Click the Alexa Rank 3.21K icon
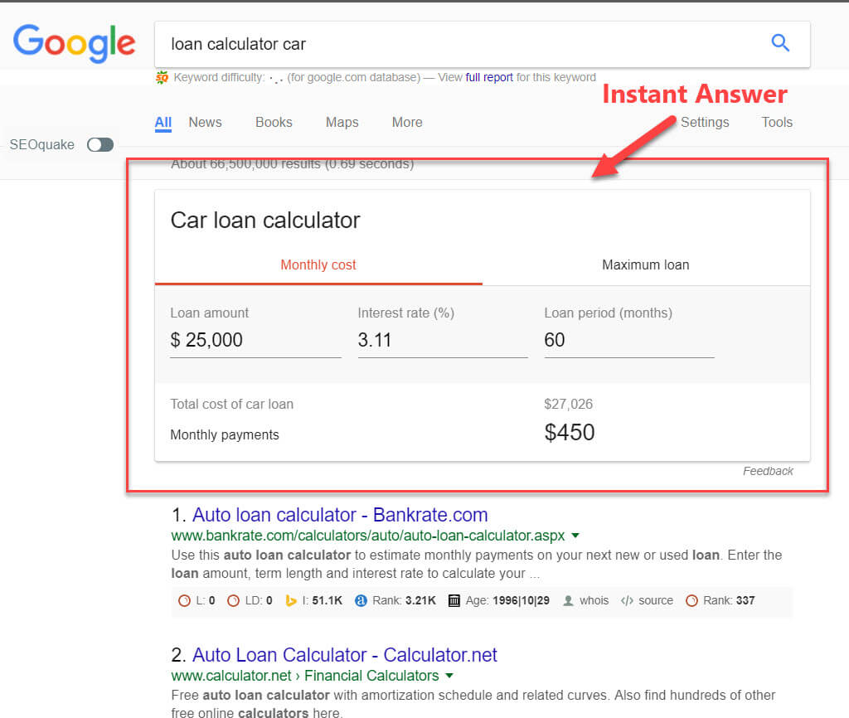849x718 pixels. [361, 600]
